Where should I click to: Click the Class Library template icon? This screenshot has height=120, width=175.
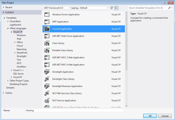[47, 43]
